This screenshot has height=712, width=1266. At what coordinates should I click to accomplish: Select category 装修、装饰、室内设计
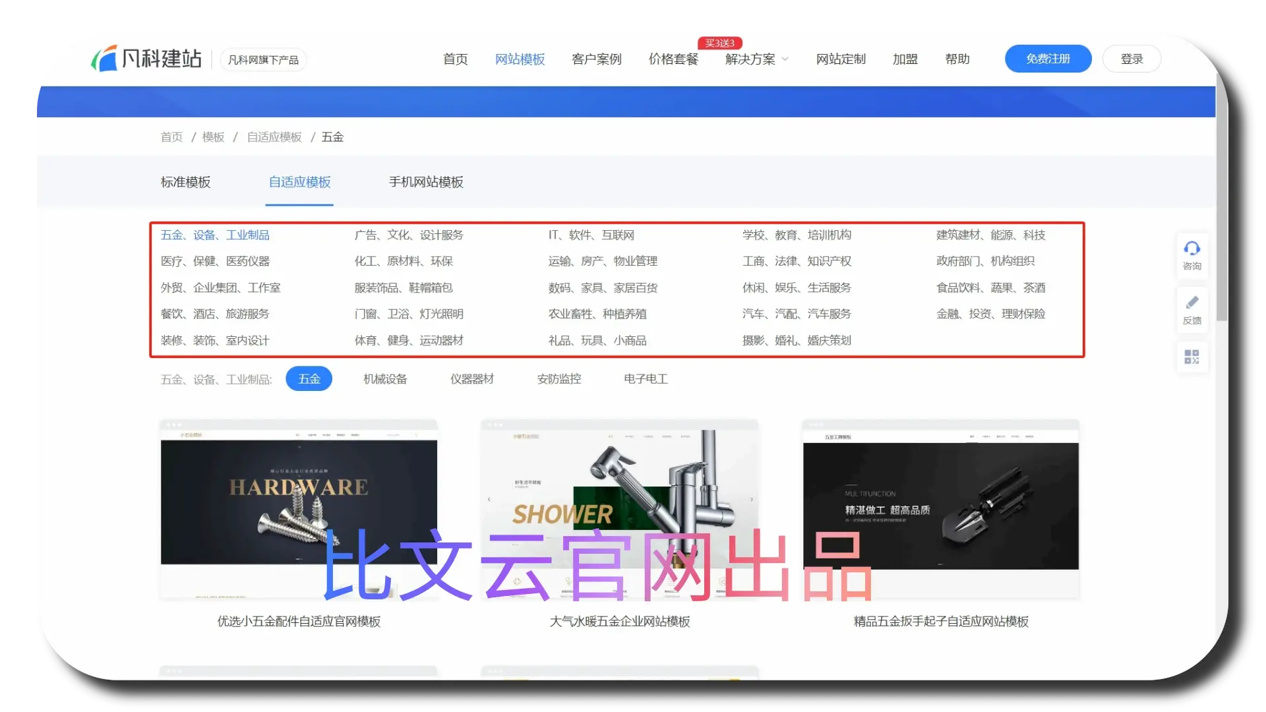215,341
